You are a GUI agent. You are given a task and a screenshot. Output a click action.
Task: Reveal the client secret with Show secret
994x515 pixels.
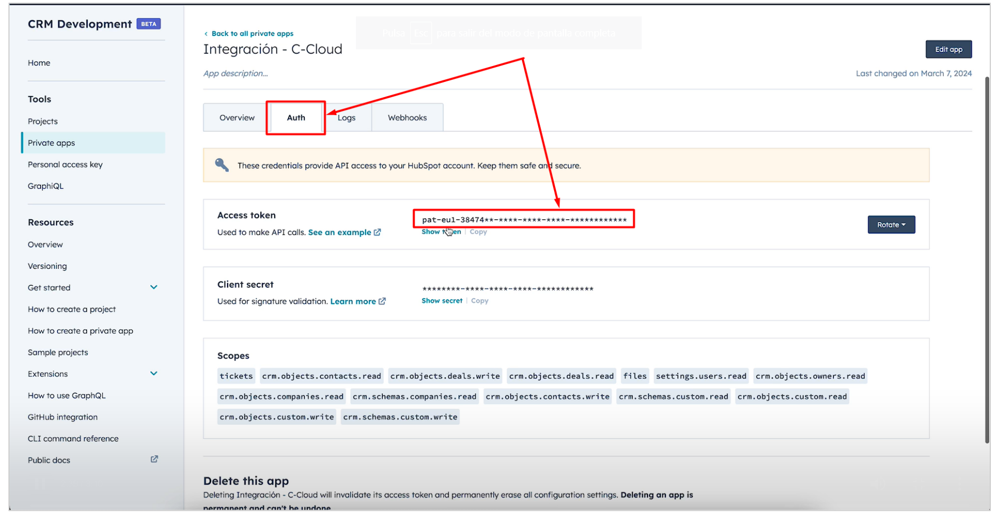tap(442, 301)
